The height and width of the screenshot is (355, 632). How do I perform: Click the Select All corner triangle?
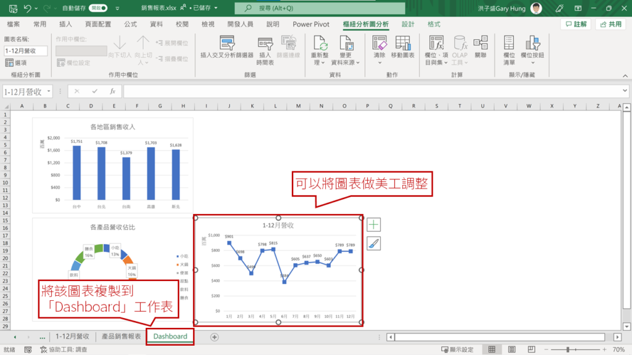pyautogui.click(x=6, y=106)
